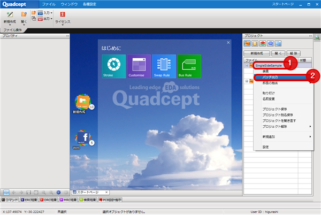The width and height of the screenshot is (321, 215).
Task: Open the dropdown arrow below ライセンス
Action: [x=63, y=25]
